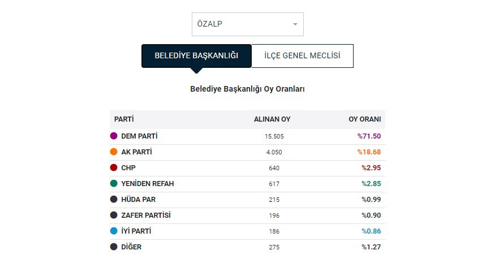Screen dimensions: 482x263
Task: Click the green YENİDEN REFAH dot
Action: 114,183
